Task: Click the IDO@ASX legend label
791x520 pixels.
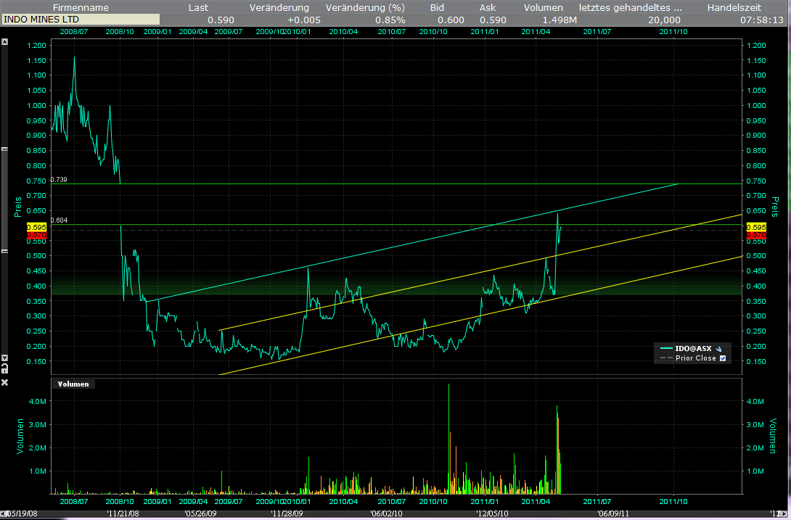Action: click(x=693, y=348)
